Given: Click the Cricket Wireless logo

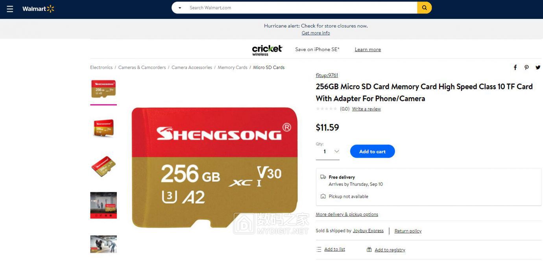Looking at the screenshot, I should coord(267,50).
